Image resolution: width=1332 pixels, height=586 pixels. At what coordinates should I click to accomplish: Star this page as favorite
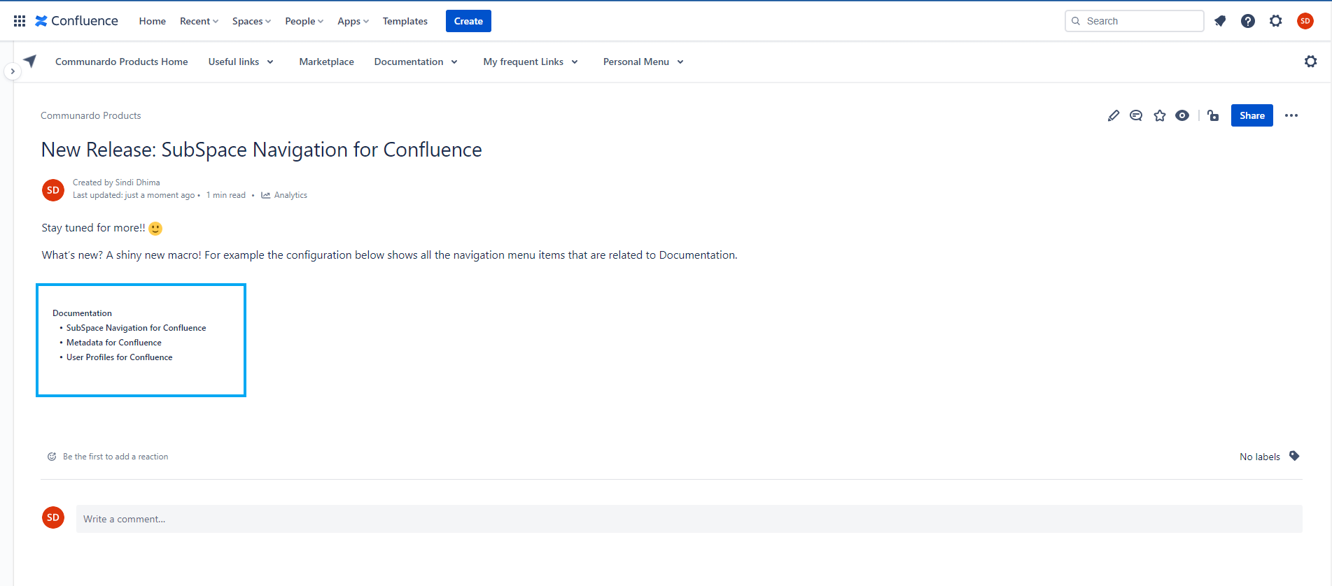(x=1160, y=115)
